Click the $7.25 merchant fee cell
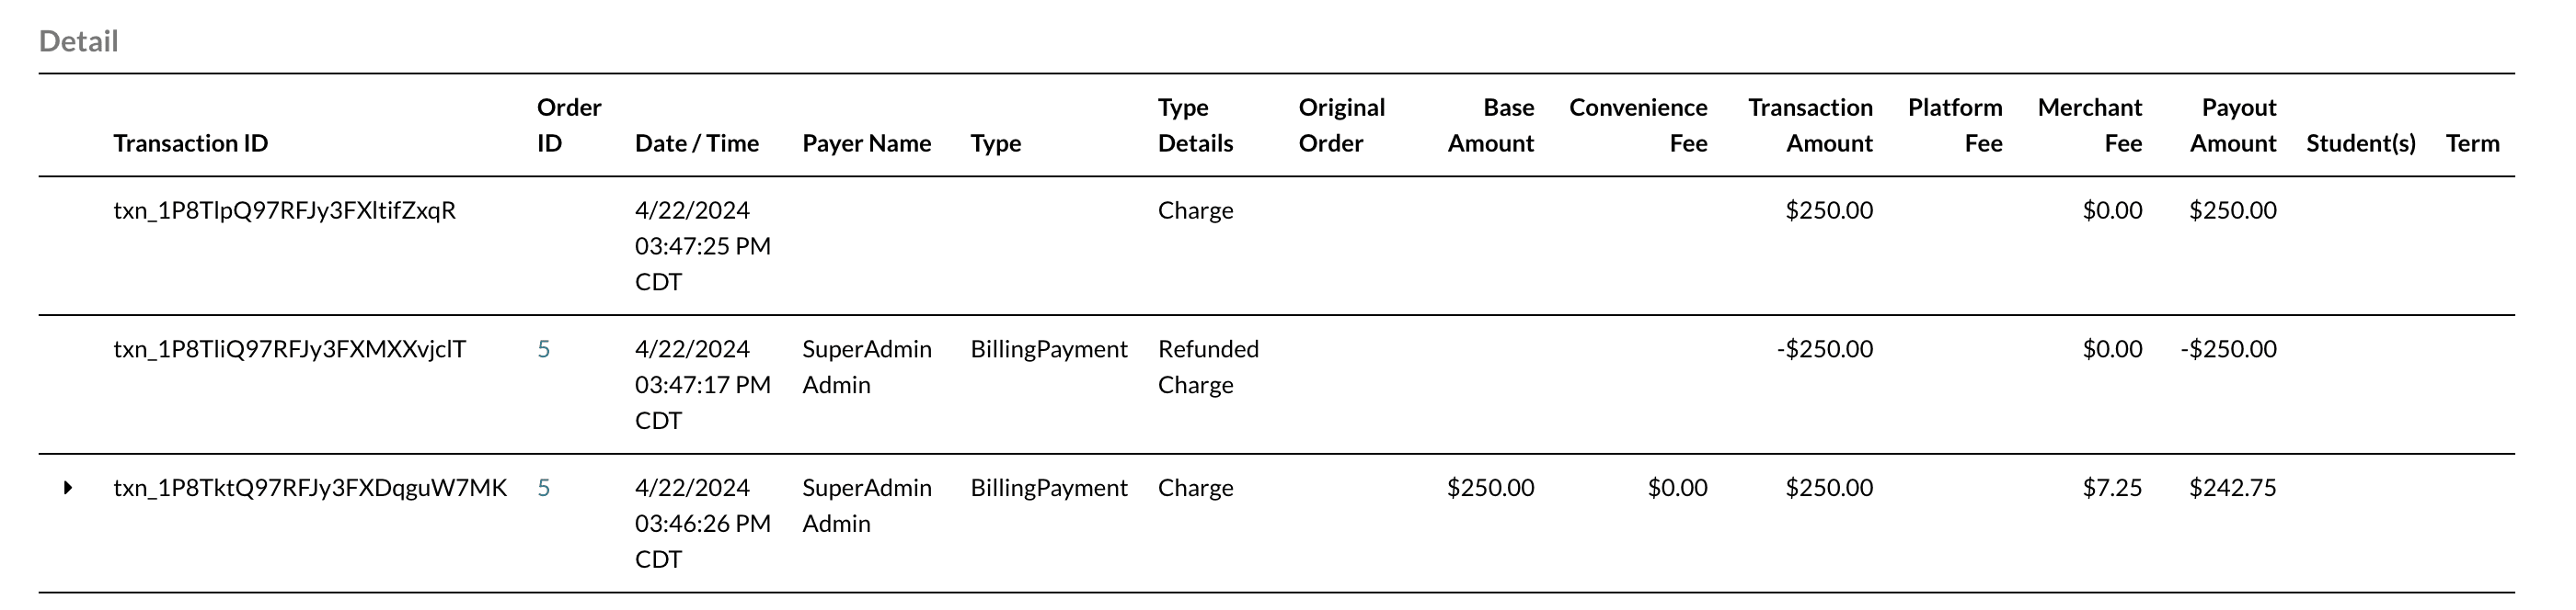Image resolution: width=2576 pixels, height=610 pixels. 2111,488
